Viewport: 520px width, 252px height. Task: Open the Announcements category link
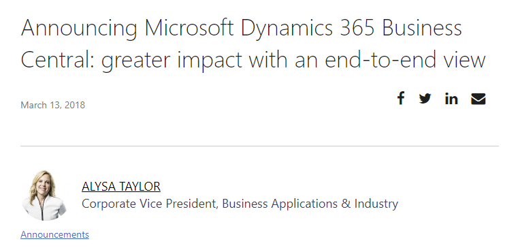tap(54, 234)
